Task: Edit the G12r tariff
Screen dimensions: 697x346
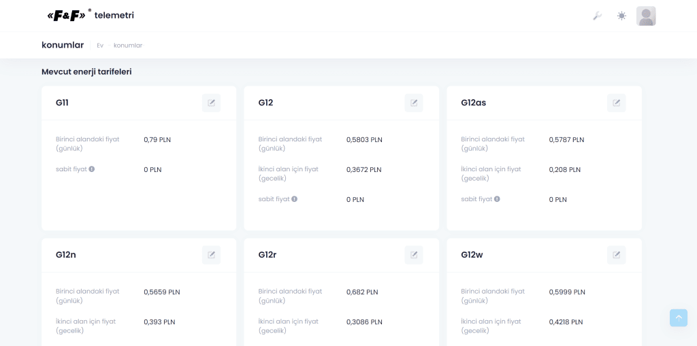Action: [x=414, y=255]
